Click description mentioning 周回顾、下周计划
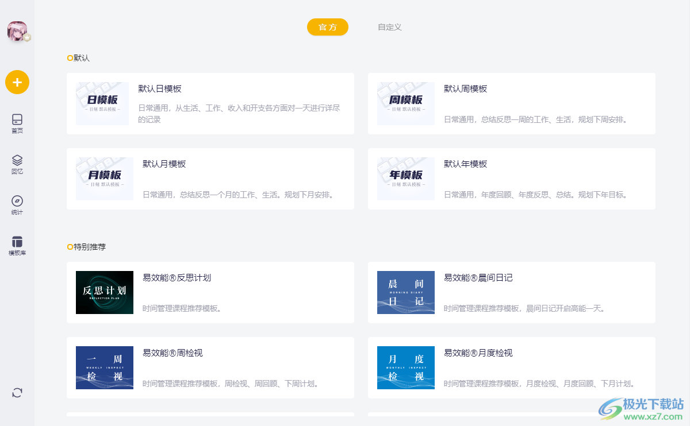Image resolution: width=690 pixels, height=426 pixels. 231,384
